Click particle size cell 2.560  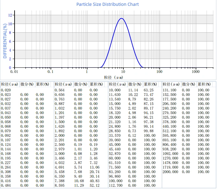pyautogui.click(x=60, y=145)
